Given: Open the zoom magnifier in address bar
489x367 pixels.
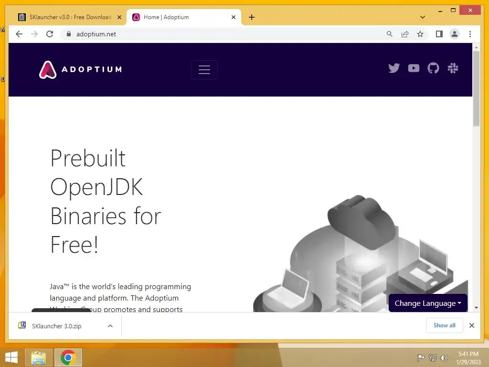Looking at the screenshot, I should click(x=390, y=34).
